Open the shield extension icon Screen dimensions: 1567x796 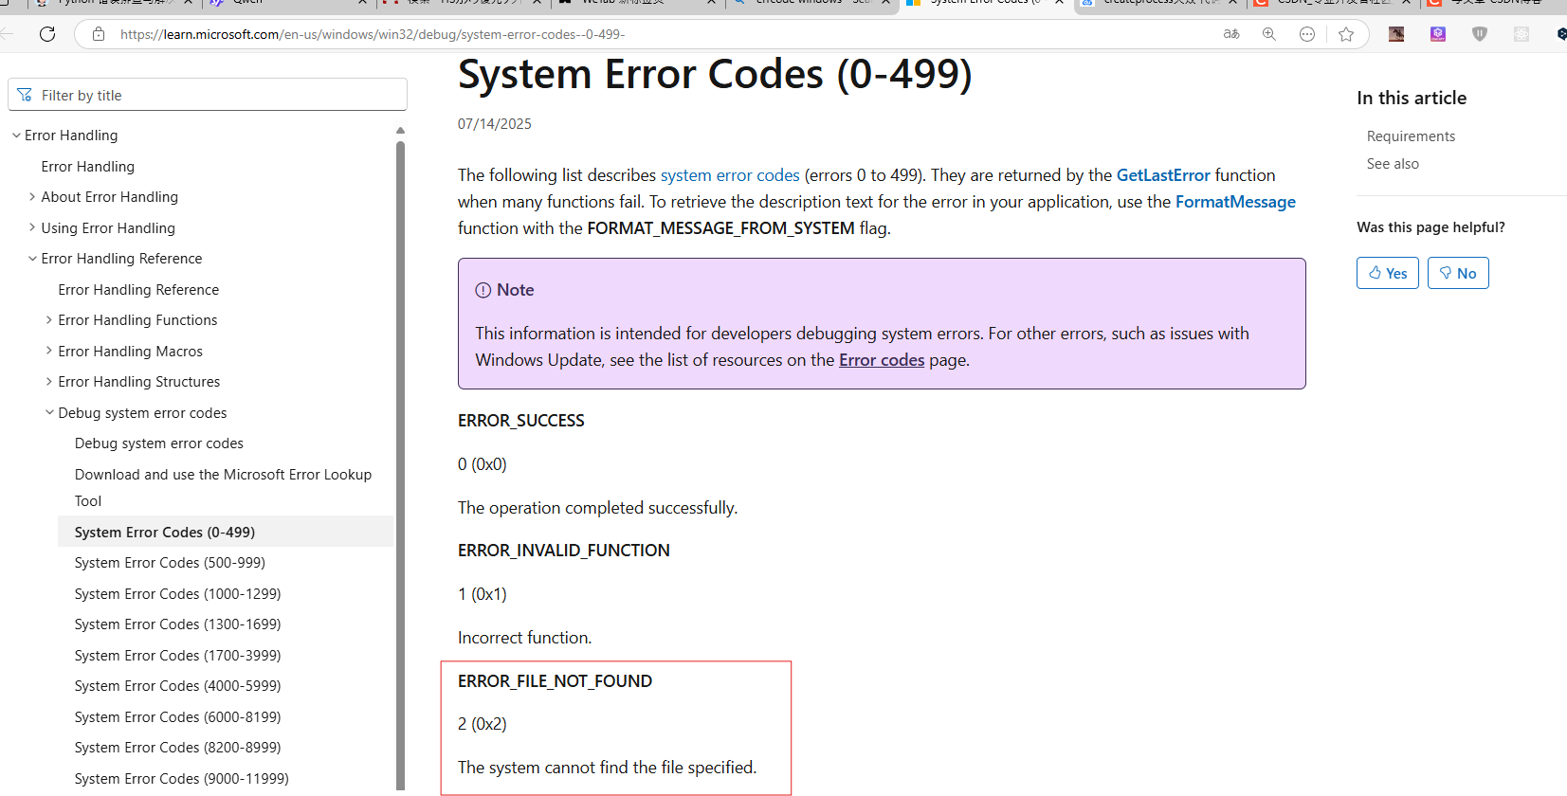(x=1480, y=34)
